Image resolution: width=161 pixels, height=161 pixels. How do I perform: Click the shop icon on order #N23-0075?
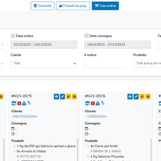pyautogui.click(x=14, y=104)
